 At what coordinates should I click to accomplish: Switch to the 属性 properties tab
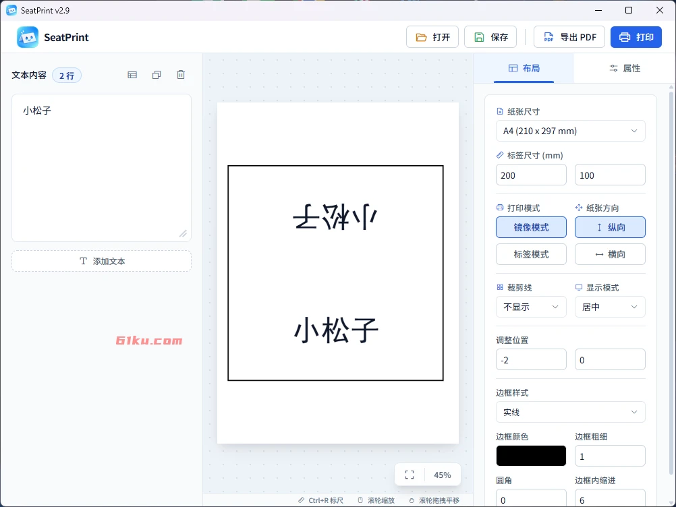click(625, 68)
